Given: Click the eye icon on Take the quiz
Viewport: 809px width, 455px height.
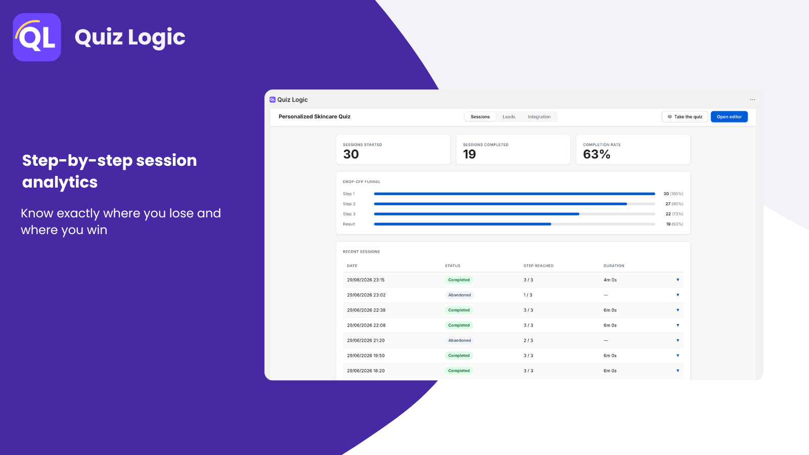Looking at the screenshot, I should tap(669, 117).
